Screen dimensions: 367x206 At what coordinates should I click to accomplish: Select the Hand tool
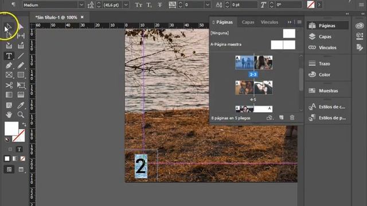point(9,114)
